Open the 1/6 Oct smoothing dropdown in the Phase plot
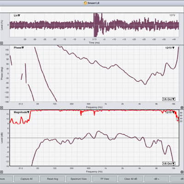The height and width of the screenshot is (184, 184). (x=169, y=99)
